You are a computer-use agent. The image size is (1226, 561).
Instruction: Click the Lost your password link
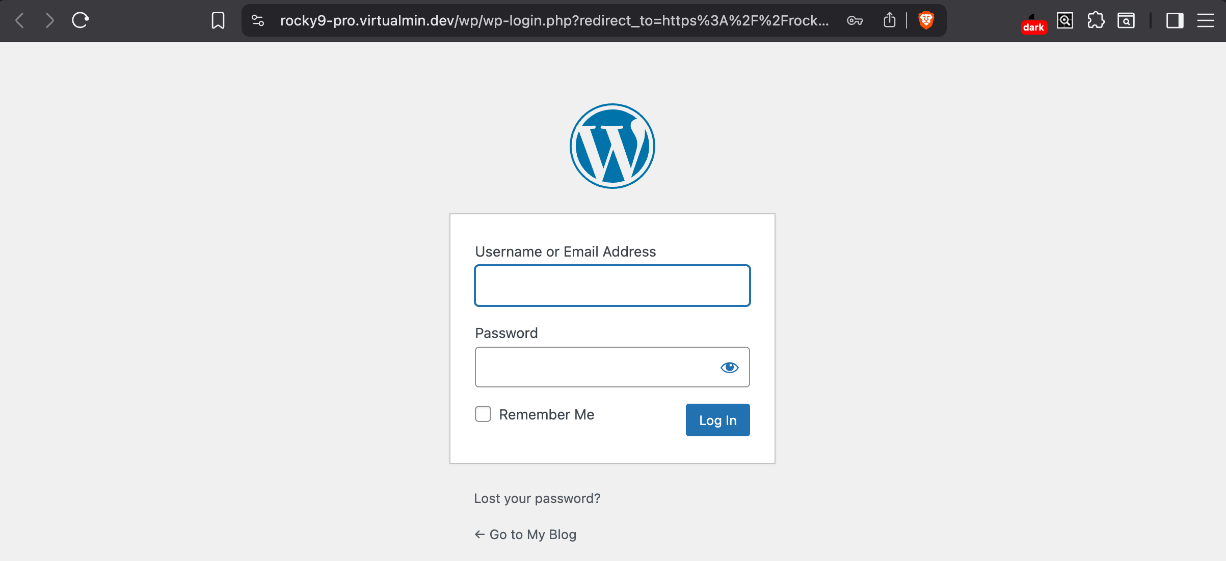point(537,498)
